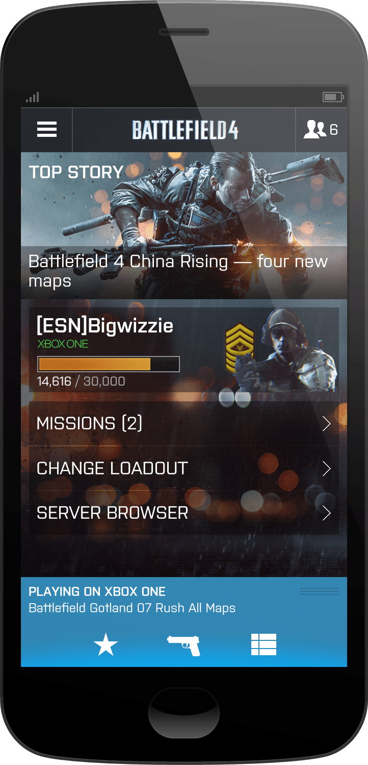Open the hamburger menu icon
368x765 pixels.
pyautogui.click(x=47, y=130)
